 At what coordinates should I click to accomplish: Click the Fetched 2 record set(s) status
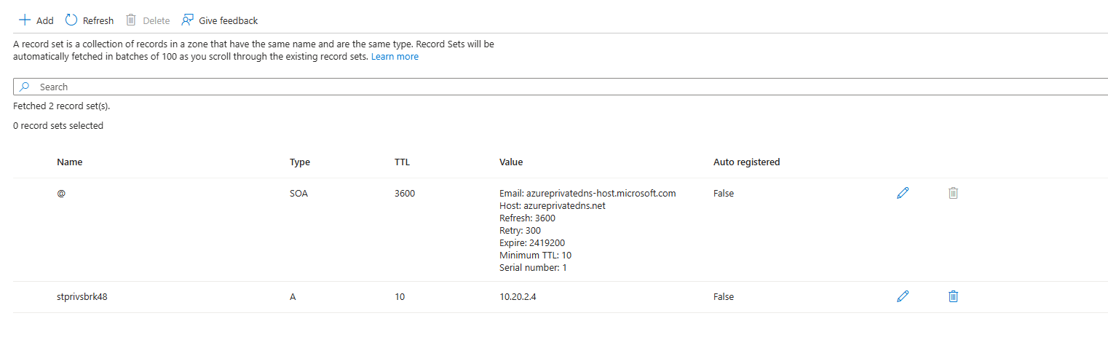tap(62, 106)
